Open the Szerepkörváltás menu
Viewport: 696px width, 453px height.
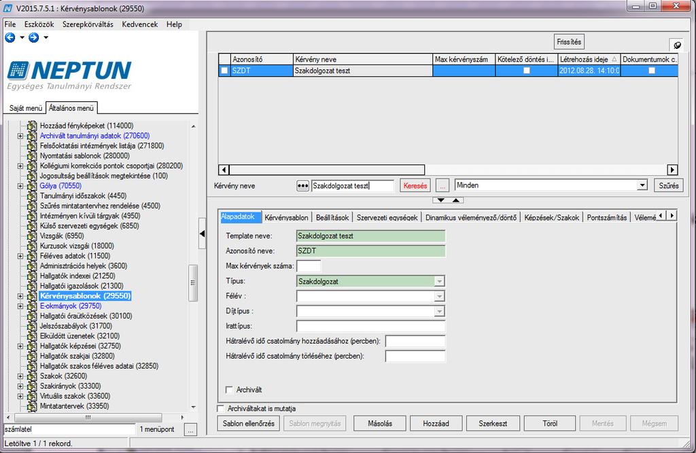[88, 24]
